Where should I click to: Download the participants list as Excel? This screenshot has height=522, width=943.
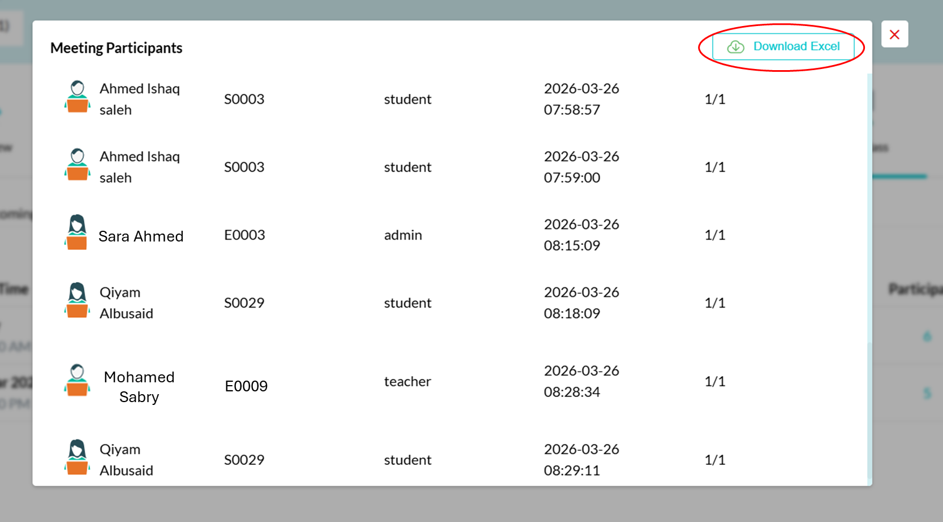click(x=783, y=46)
